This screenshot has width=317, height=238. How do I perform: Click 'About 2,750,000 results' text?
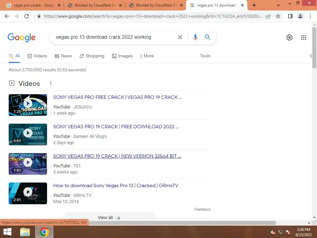(x=32, y=70)
